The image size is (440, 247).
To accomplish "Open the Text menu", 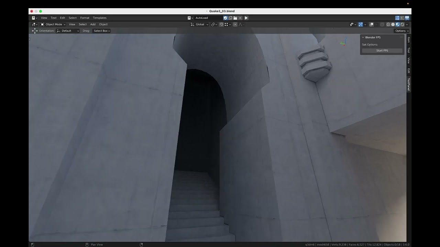I will 54,18.
